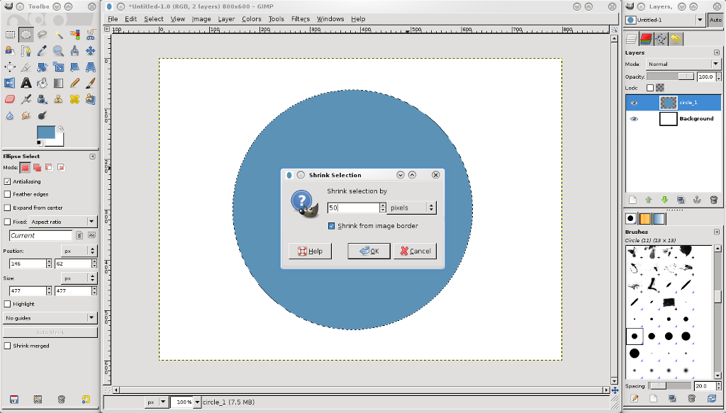Select the Blend gradient tool
This screenshot has height=413, width=726.
click(58, 84)
